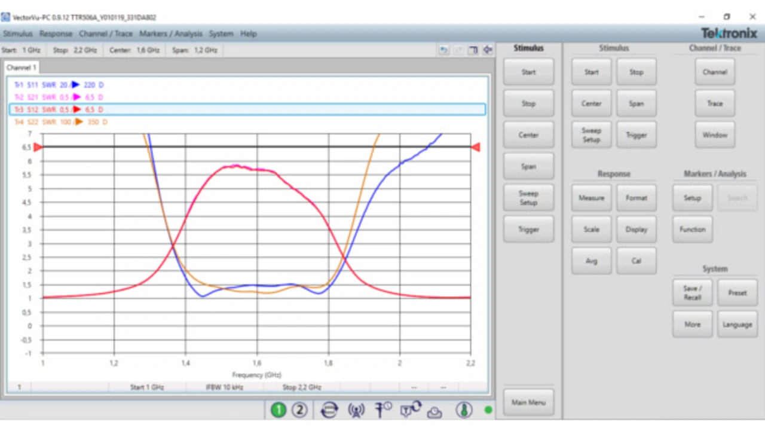
Task: Click the thermometer temperature status icon
Action: (464, 410)
